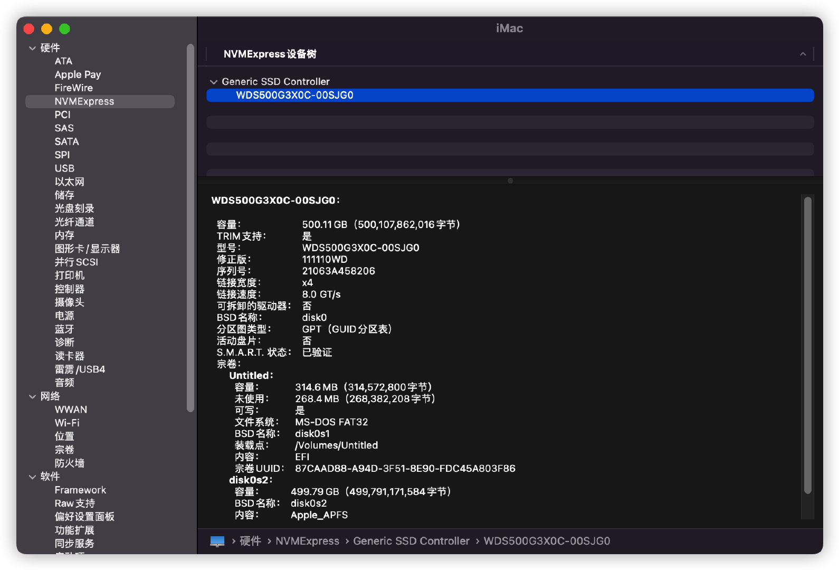Open 以太网 in the sidebar
The image size is (839, 570).
[x=69, y=182]
